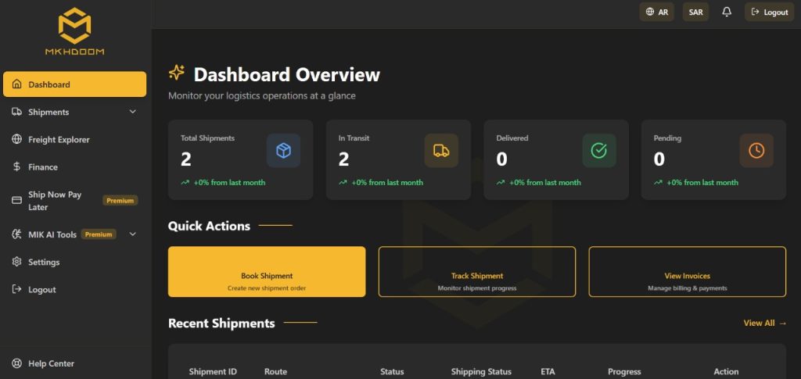801x379 pixels.
Task: Expand the MIK AI Tools chevron
Action: 133,234
